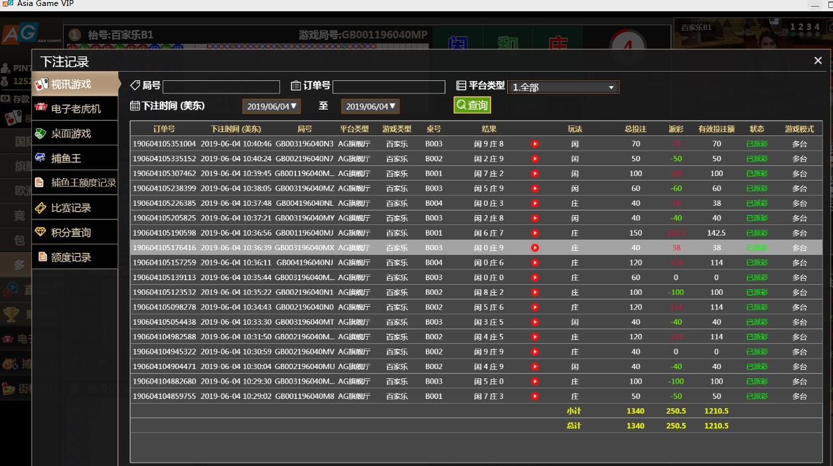The height and width of the screenshot is (466, 833).
Task: Click the 已派彩 status in the first row
Action: 757,143
